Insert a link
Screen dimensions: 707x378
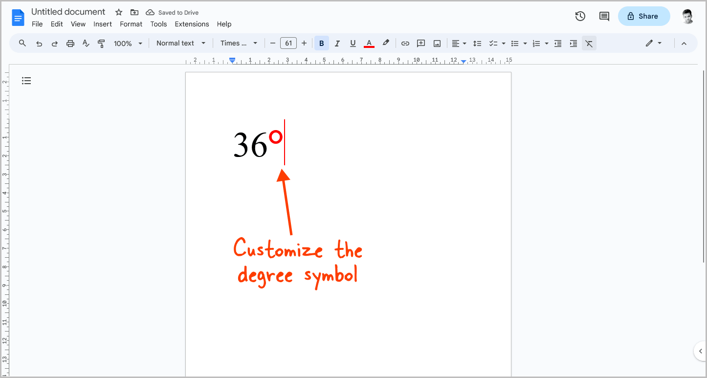pyautogui.click(x=405, y=43)
